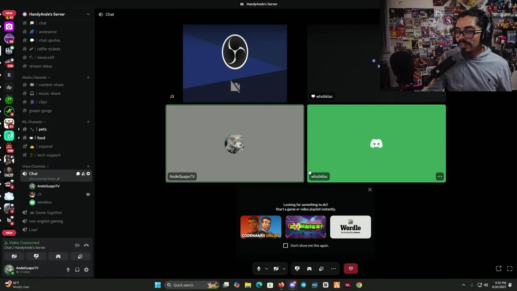Launch Codenames Online activity
The image size is (517, 291).
click(261, 227)
